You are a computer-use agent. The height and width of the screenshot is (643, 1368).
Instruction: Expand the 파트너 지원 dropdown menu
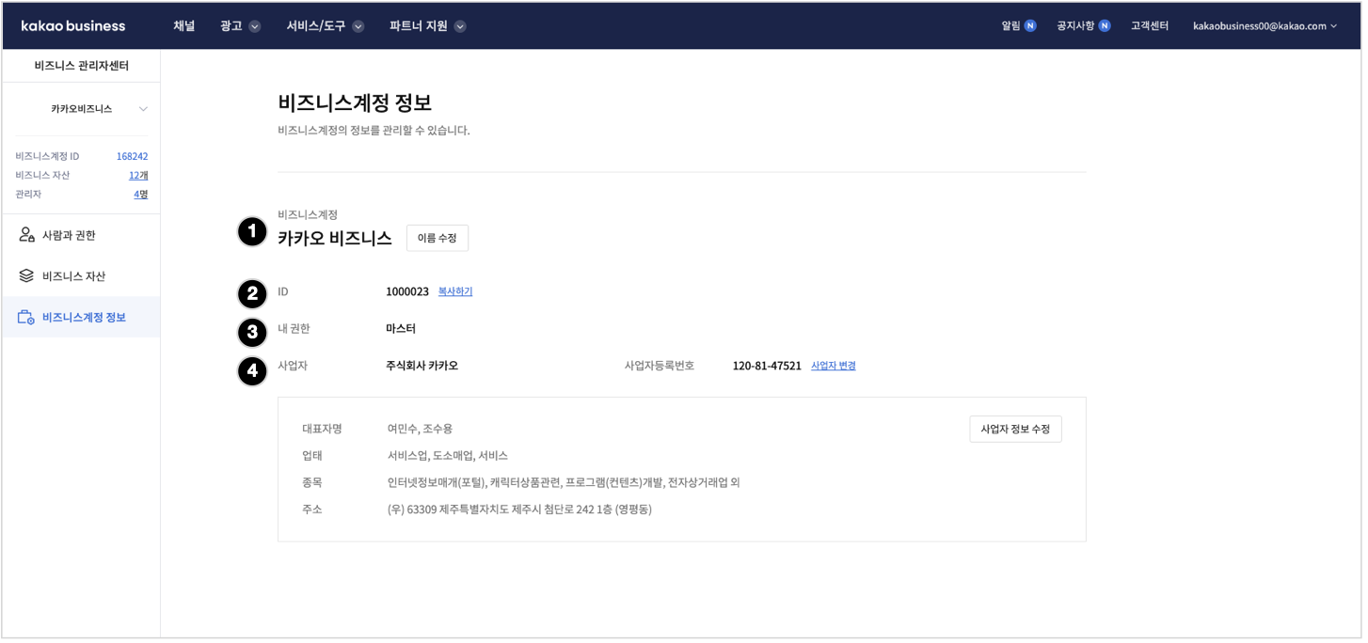427,26
